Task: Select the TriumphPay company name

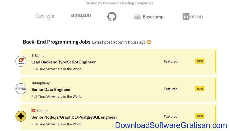Action: (40, 83)
